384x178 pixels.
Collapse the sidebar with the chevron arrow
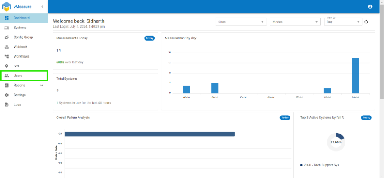tap(42, 7)
